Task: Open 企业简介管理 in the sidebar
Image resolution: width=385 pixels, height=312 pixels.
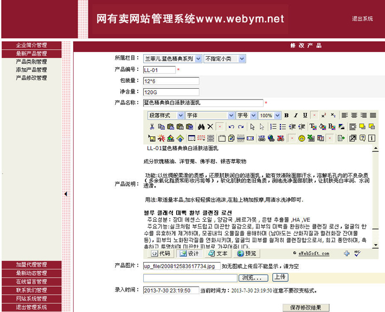Action: (x=31, y=45)
